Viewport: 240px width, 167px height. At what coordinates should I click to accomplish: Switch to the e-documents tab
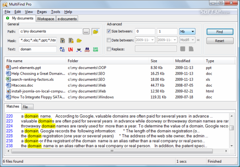(x=67, y=19)
